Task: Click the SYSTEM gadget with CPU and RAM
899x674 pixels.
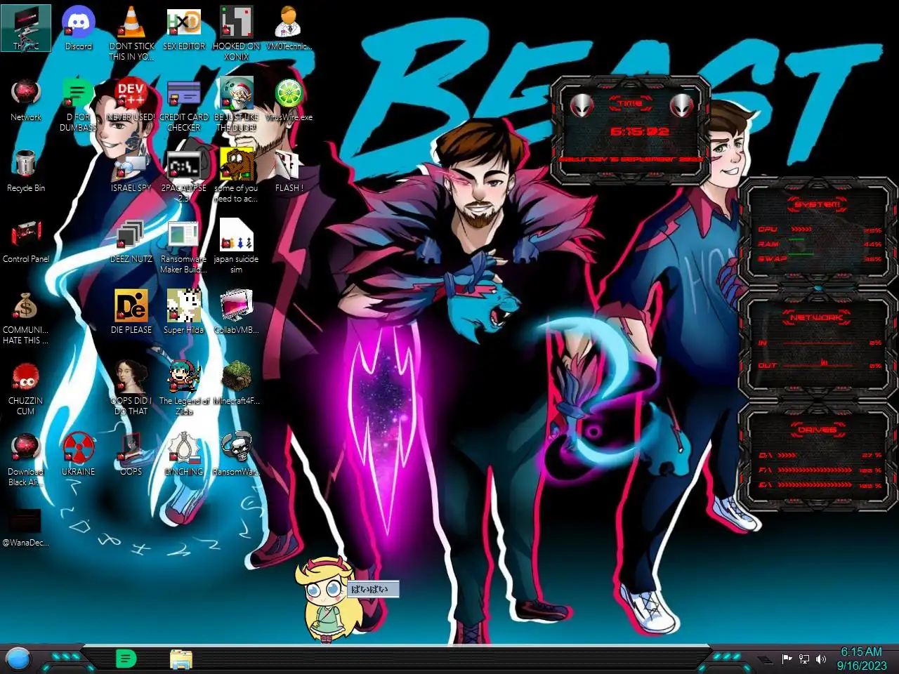Action: click(x=817, y=232)
